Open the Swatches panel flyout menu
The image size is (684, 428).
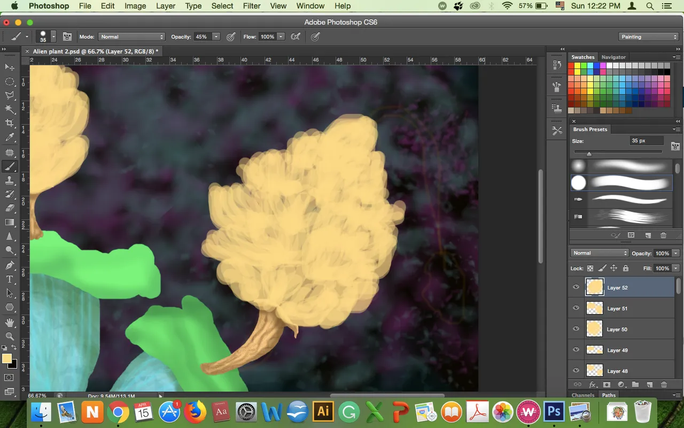tap(676, 57)
